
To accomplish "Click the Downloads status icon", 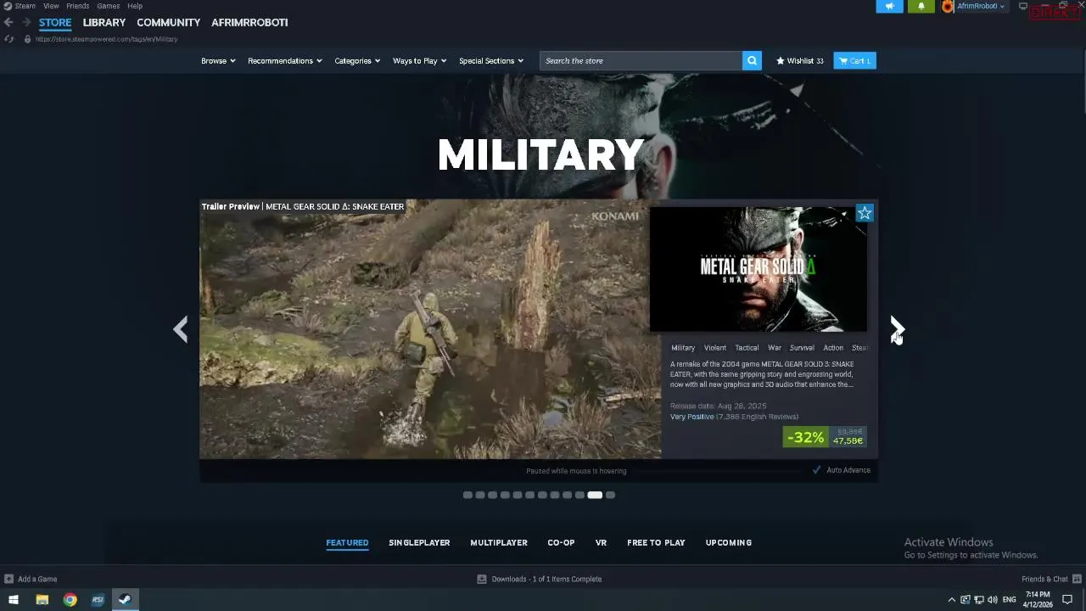I will [482, 579].
